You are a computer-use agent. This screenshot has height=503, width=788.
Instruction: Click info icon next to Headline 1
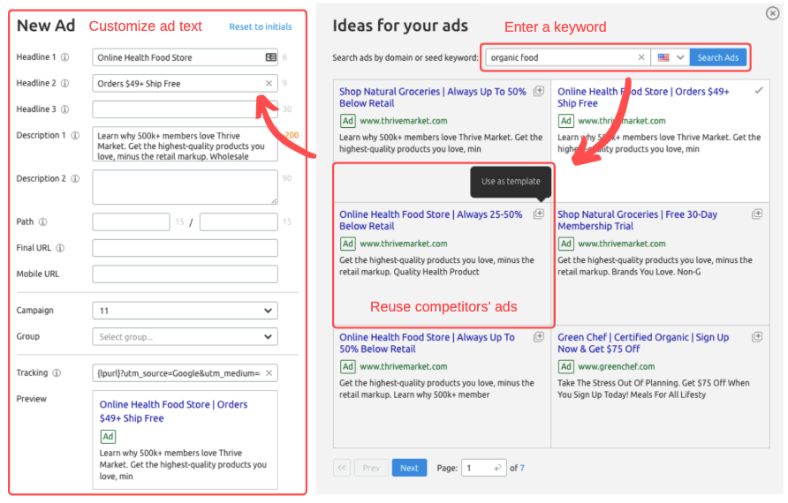click(64, 57)
